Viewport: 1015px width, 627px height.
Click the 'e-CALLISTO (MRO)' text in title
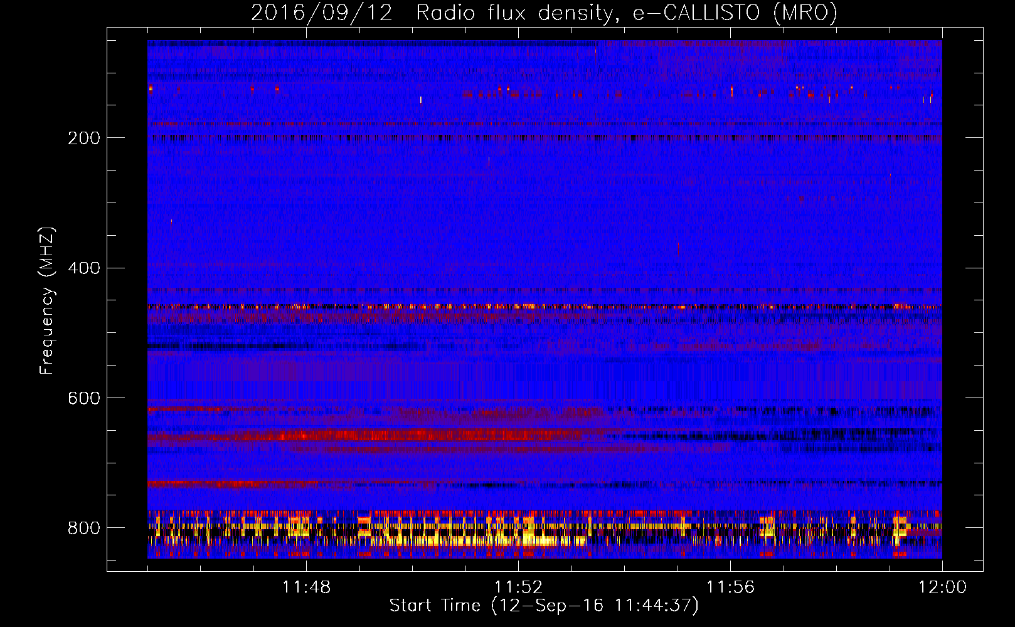coord(735,13)
